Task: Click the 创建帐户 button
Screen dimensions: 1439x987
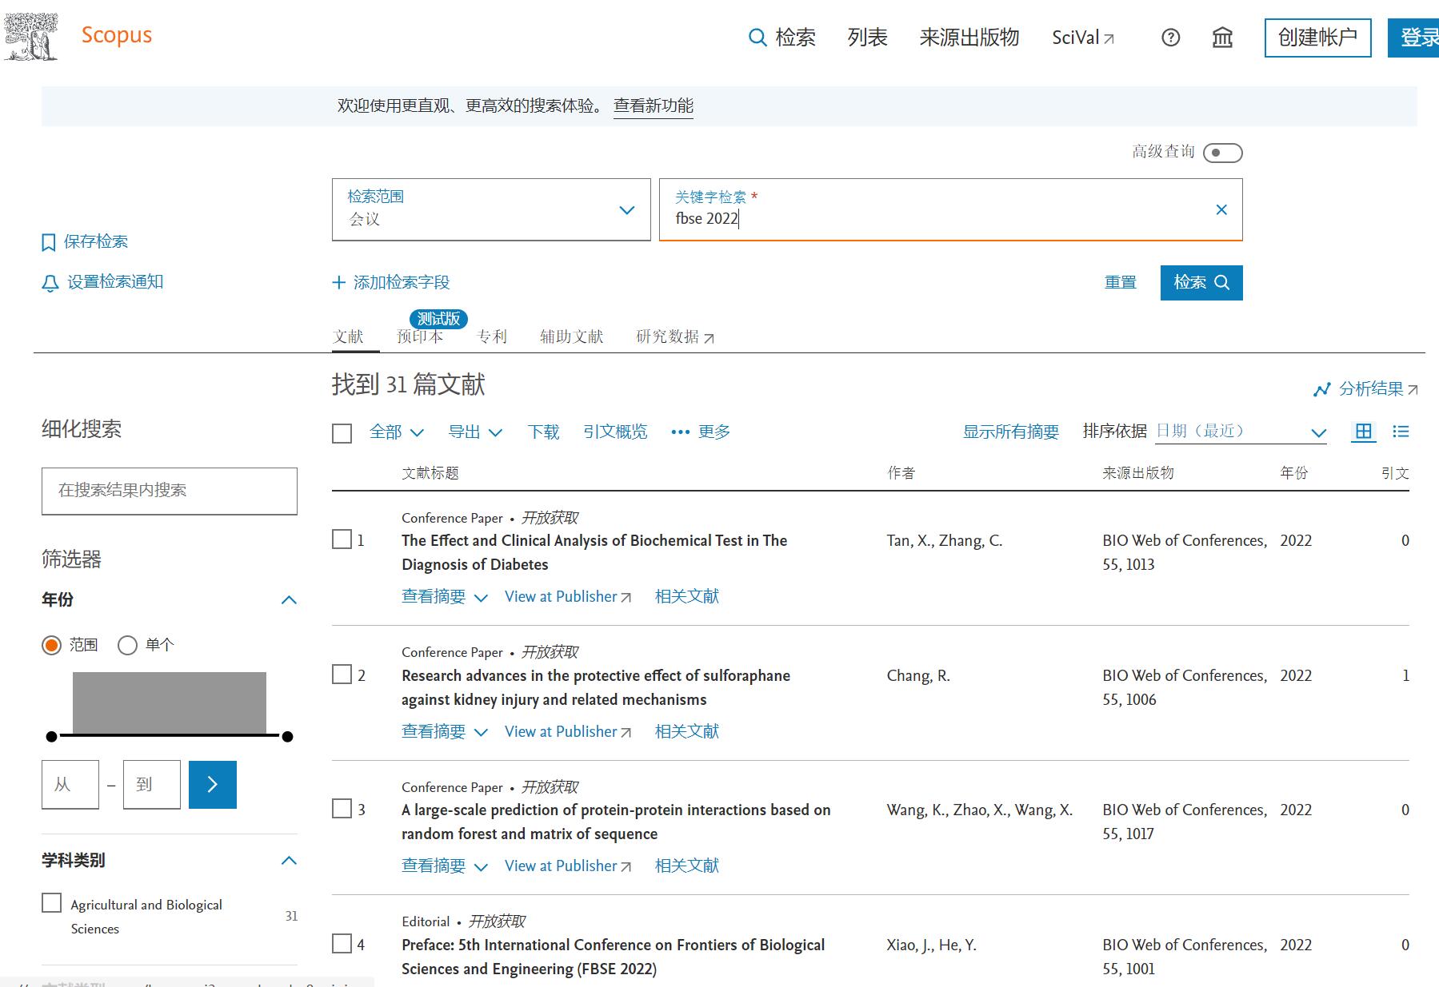Action: click(x=1318, y=38)
